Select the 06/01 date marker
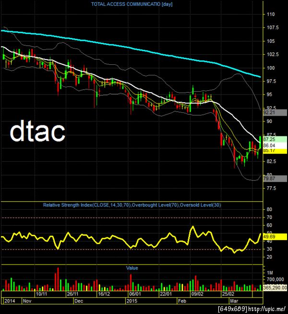This screenshot has height=314, width=288. [135, 294]
